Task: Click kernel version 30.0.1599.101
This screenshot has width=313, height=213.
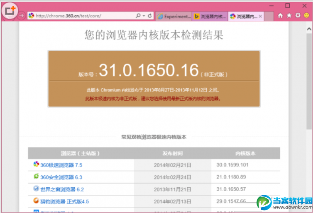Action: click(x=232, y=165)
